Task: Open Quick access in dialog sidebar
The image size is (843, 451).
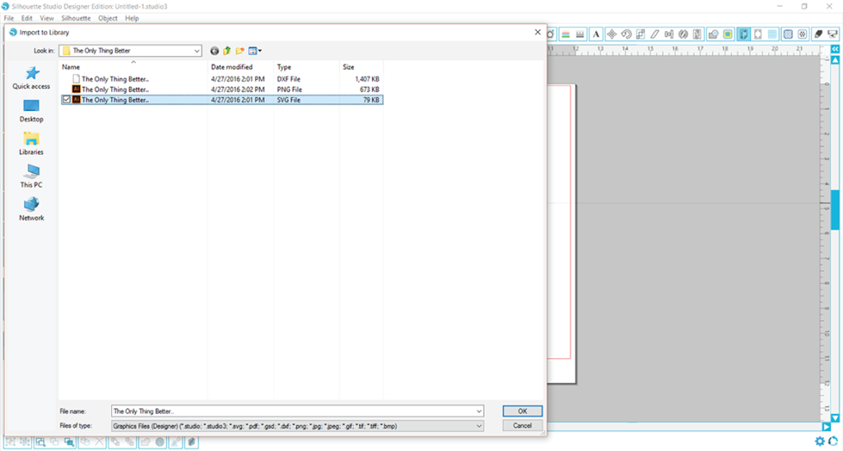Action: point(31,78)
